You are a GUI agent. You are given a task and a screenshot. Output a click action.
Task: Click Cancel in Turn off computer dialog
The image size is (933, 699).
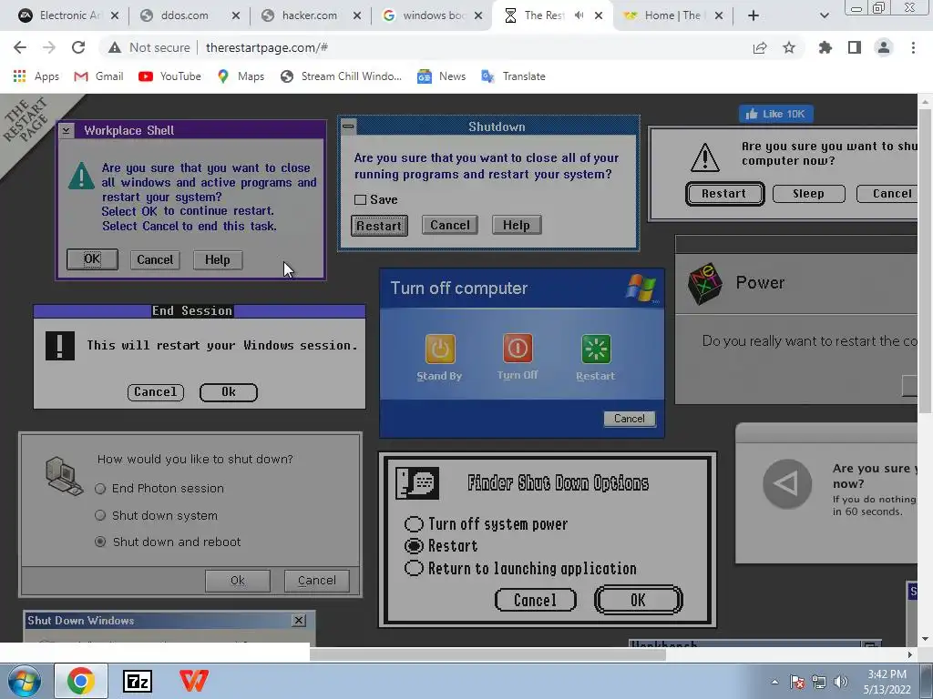coord(630,419)
